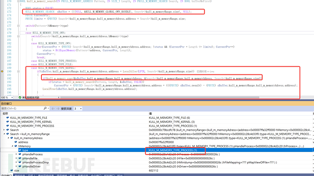Click the icon beside pHandleDriver

click(20, 166)
